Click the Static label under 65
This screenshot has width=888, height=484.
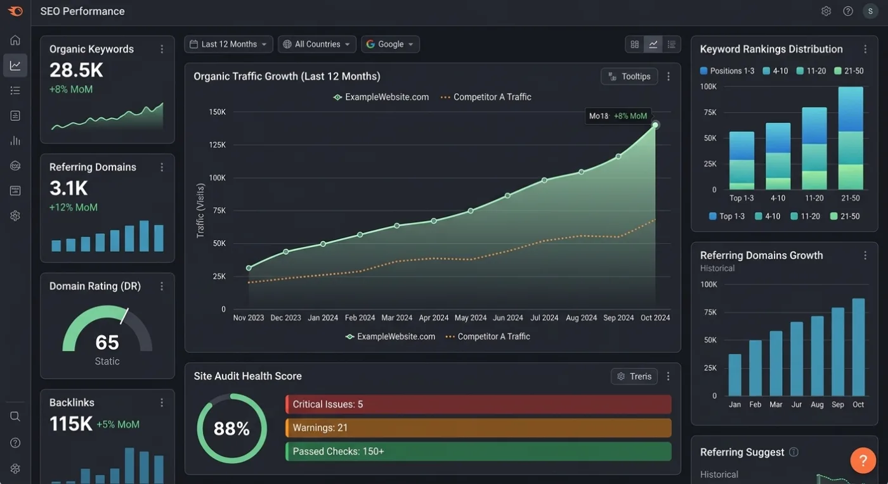tap(107, 362)
